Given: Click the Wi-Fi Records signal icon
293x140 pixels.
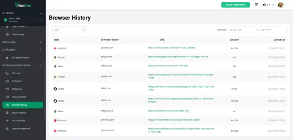Looking at the screenshot, I should 7,121.
